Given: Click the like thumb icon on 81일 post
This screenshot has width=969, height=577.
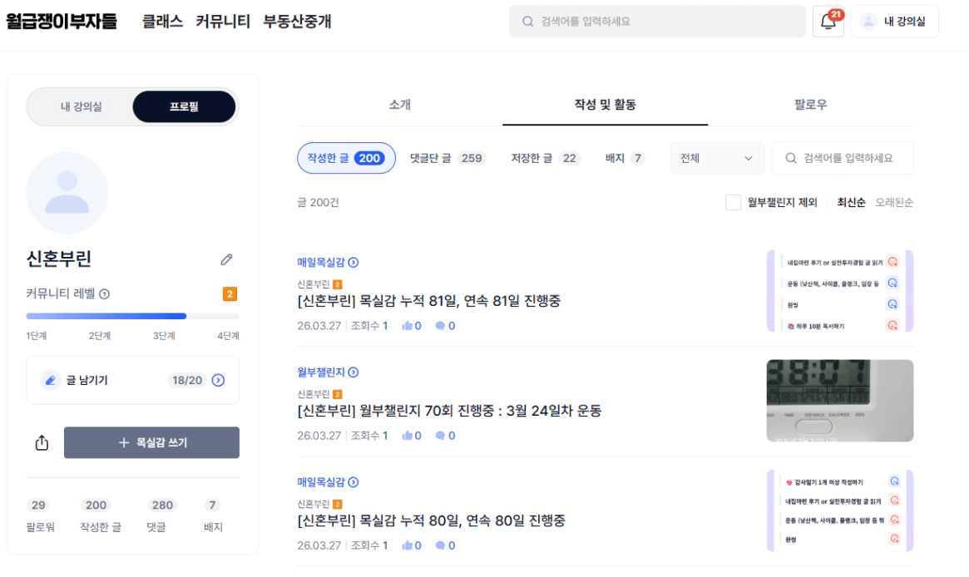Looking at the screenshot, I should pyautogui.click(x=408, y=326).
